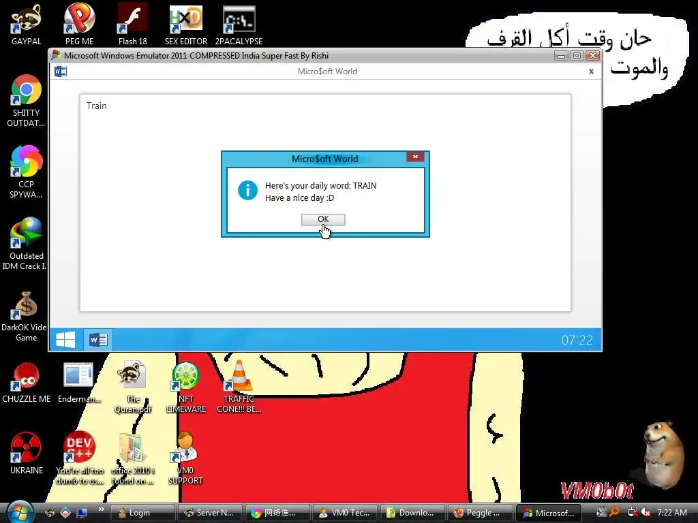Minimize the Microsoft Windows Emulator 2011 window
The width and height of the screenshot is (698, 523).
point(562,56)
